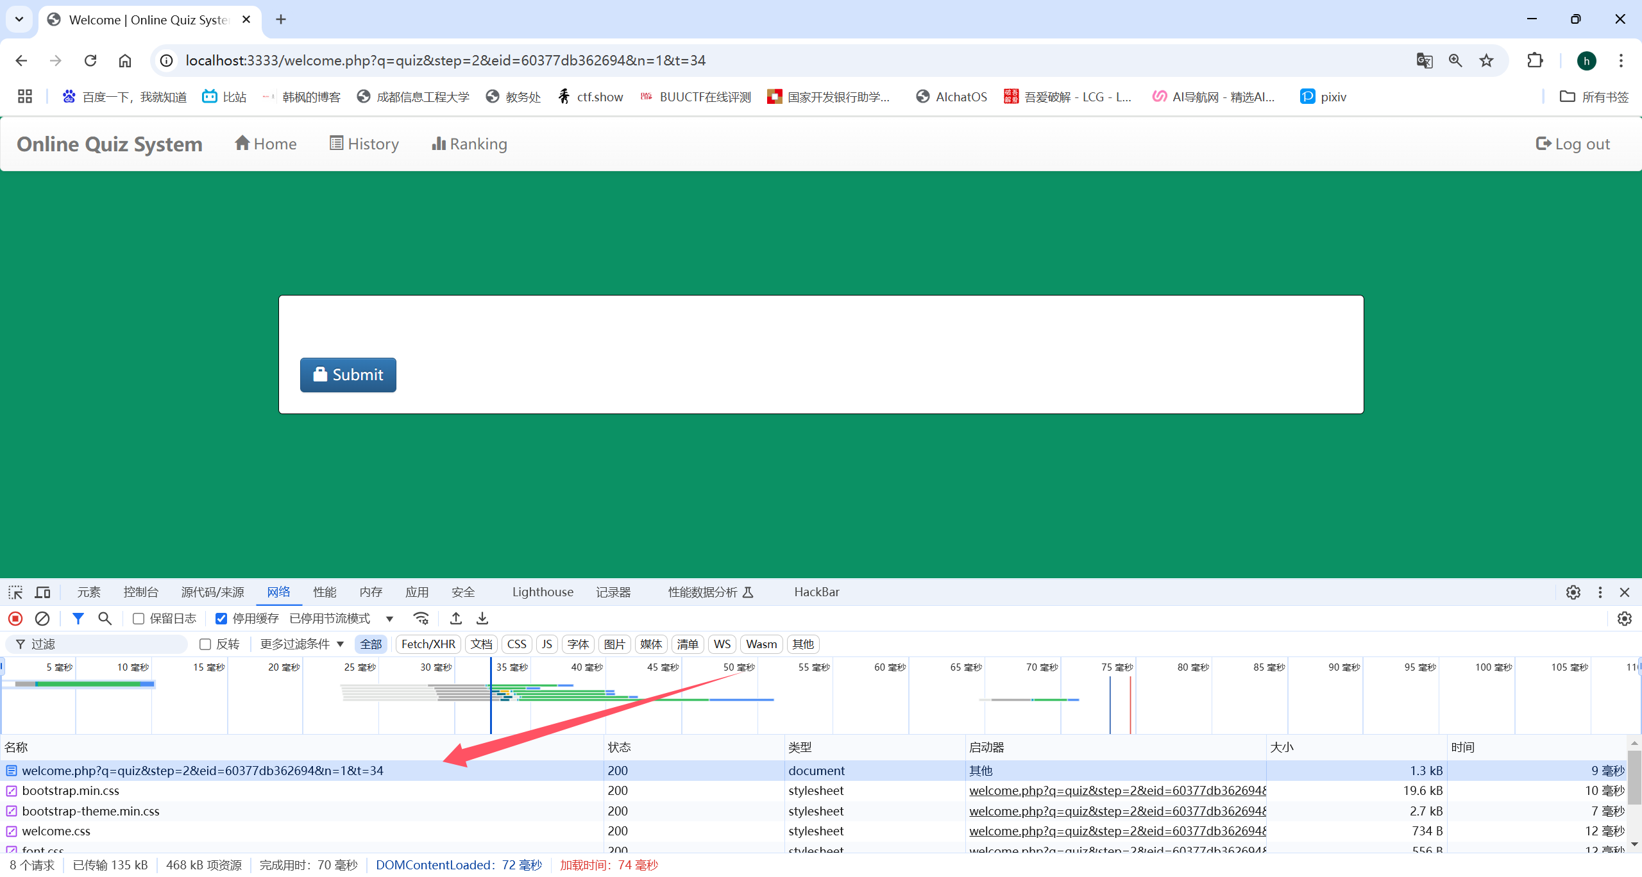Image resolution: width=1642 pixels, height=877 pixels.
Task: Click the red stop recording network log icon
Action: [15, 619]
